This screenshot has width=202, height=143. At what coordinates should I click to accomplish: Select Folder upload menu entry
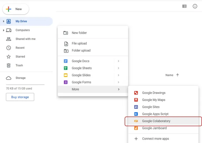pos(93,50)
